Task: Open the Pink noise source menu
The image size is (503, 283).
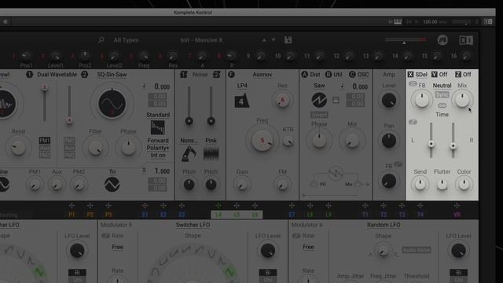Action: point(211,141)
